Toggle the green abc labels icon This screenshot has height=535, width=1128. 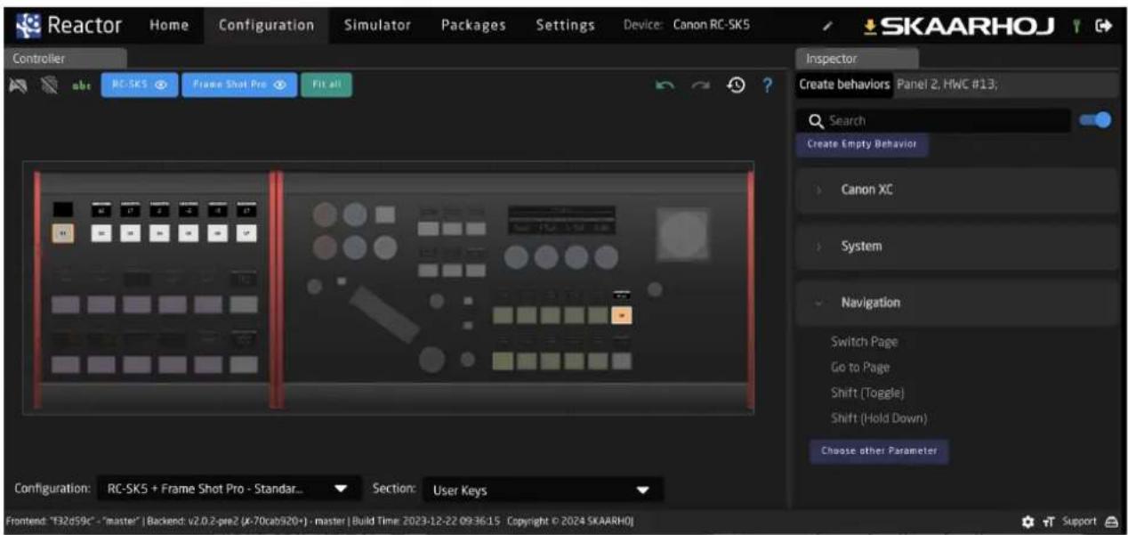coord(81,86)
